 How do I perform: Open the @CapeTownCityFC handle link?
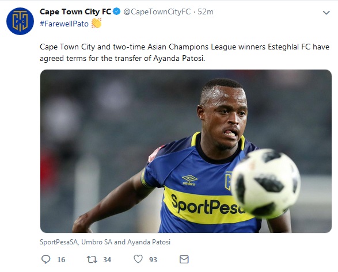(x=157, y=12)
